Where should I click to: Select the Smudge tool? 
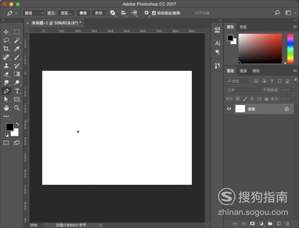[6, 82]
